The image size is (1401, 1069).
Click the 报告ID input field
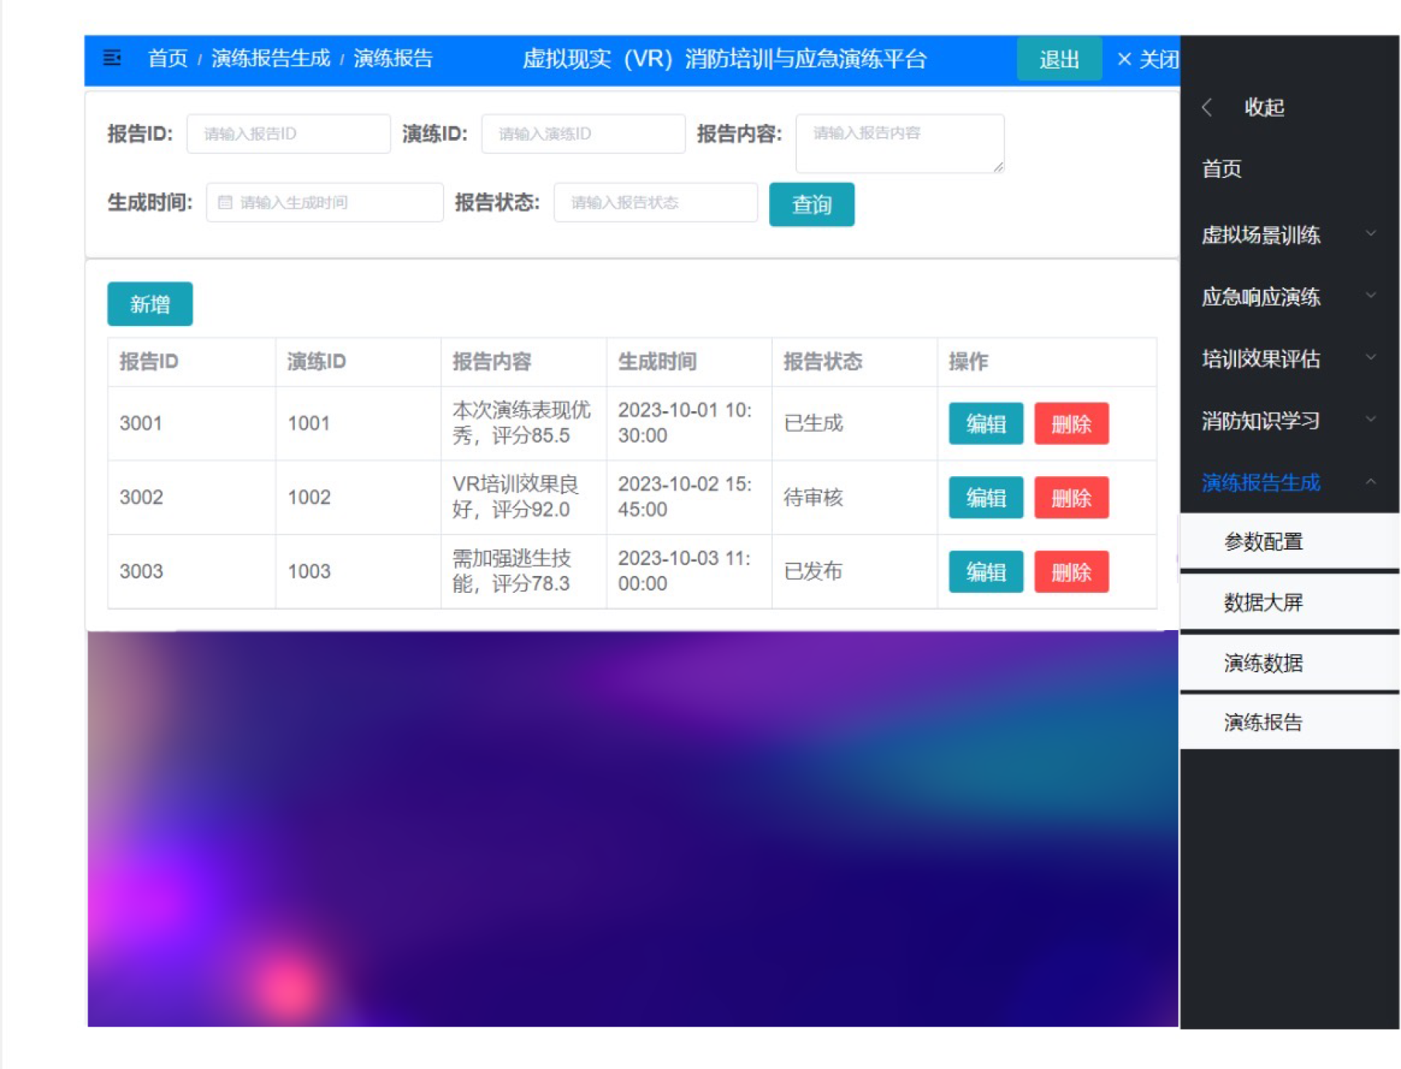point(288,134)
